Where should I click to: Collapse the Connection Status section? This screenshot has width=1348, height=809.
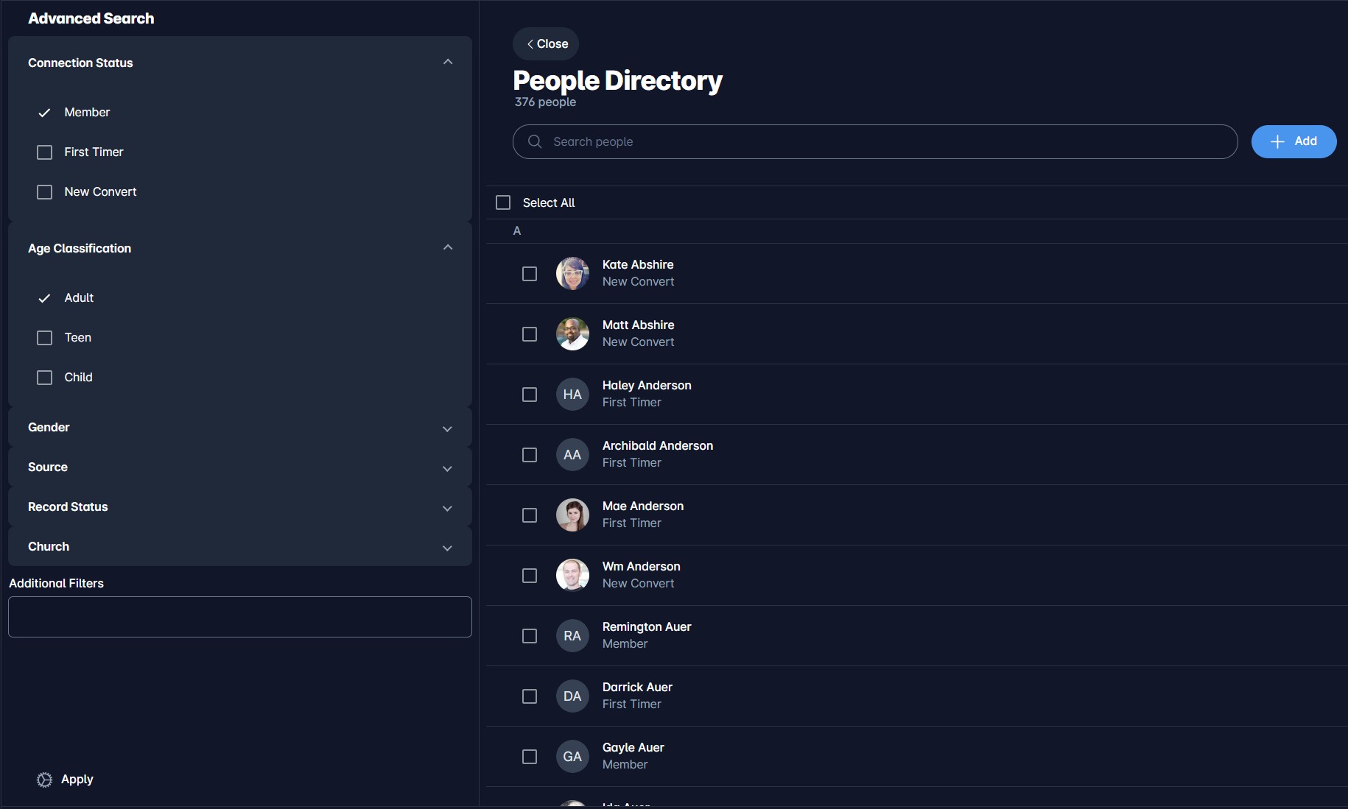click(447, 63)
